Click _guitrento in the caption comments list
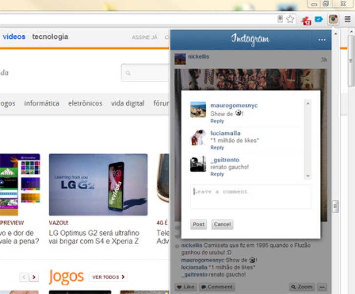 194,274
